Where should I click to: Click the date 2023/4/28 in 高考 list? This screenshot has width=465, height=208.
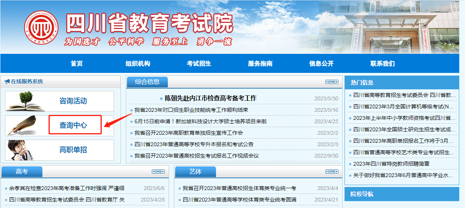pyautogui.click(x=153, y=200)
